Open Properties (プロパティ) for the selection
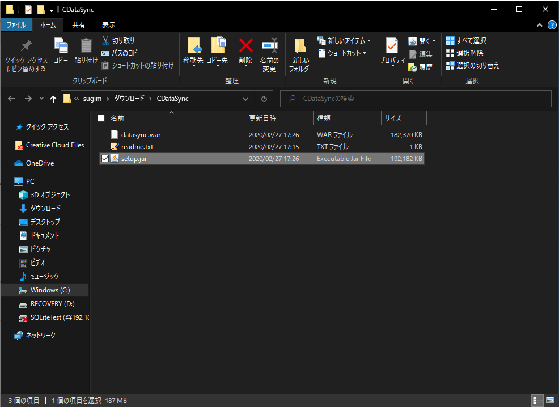 pos(392,52)
